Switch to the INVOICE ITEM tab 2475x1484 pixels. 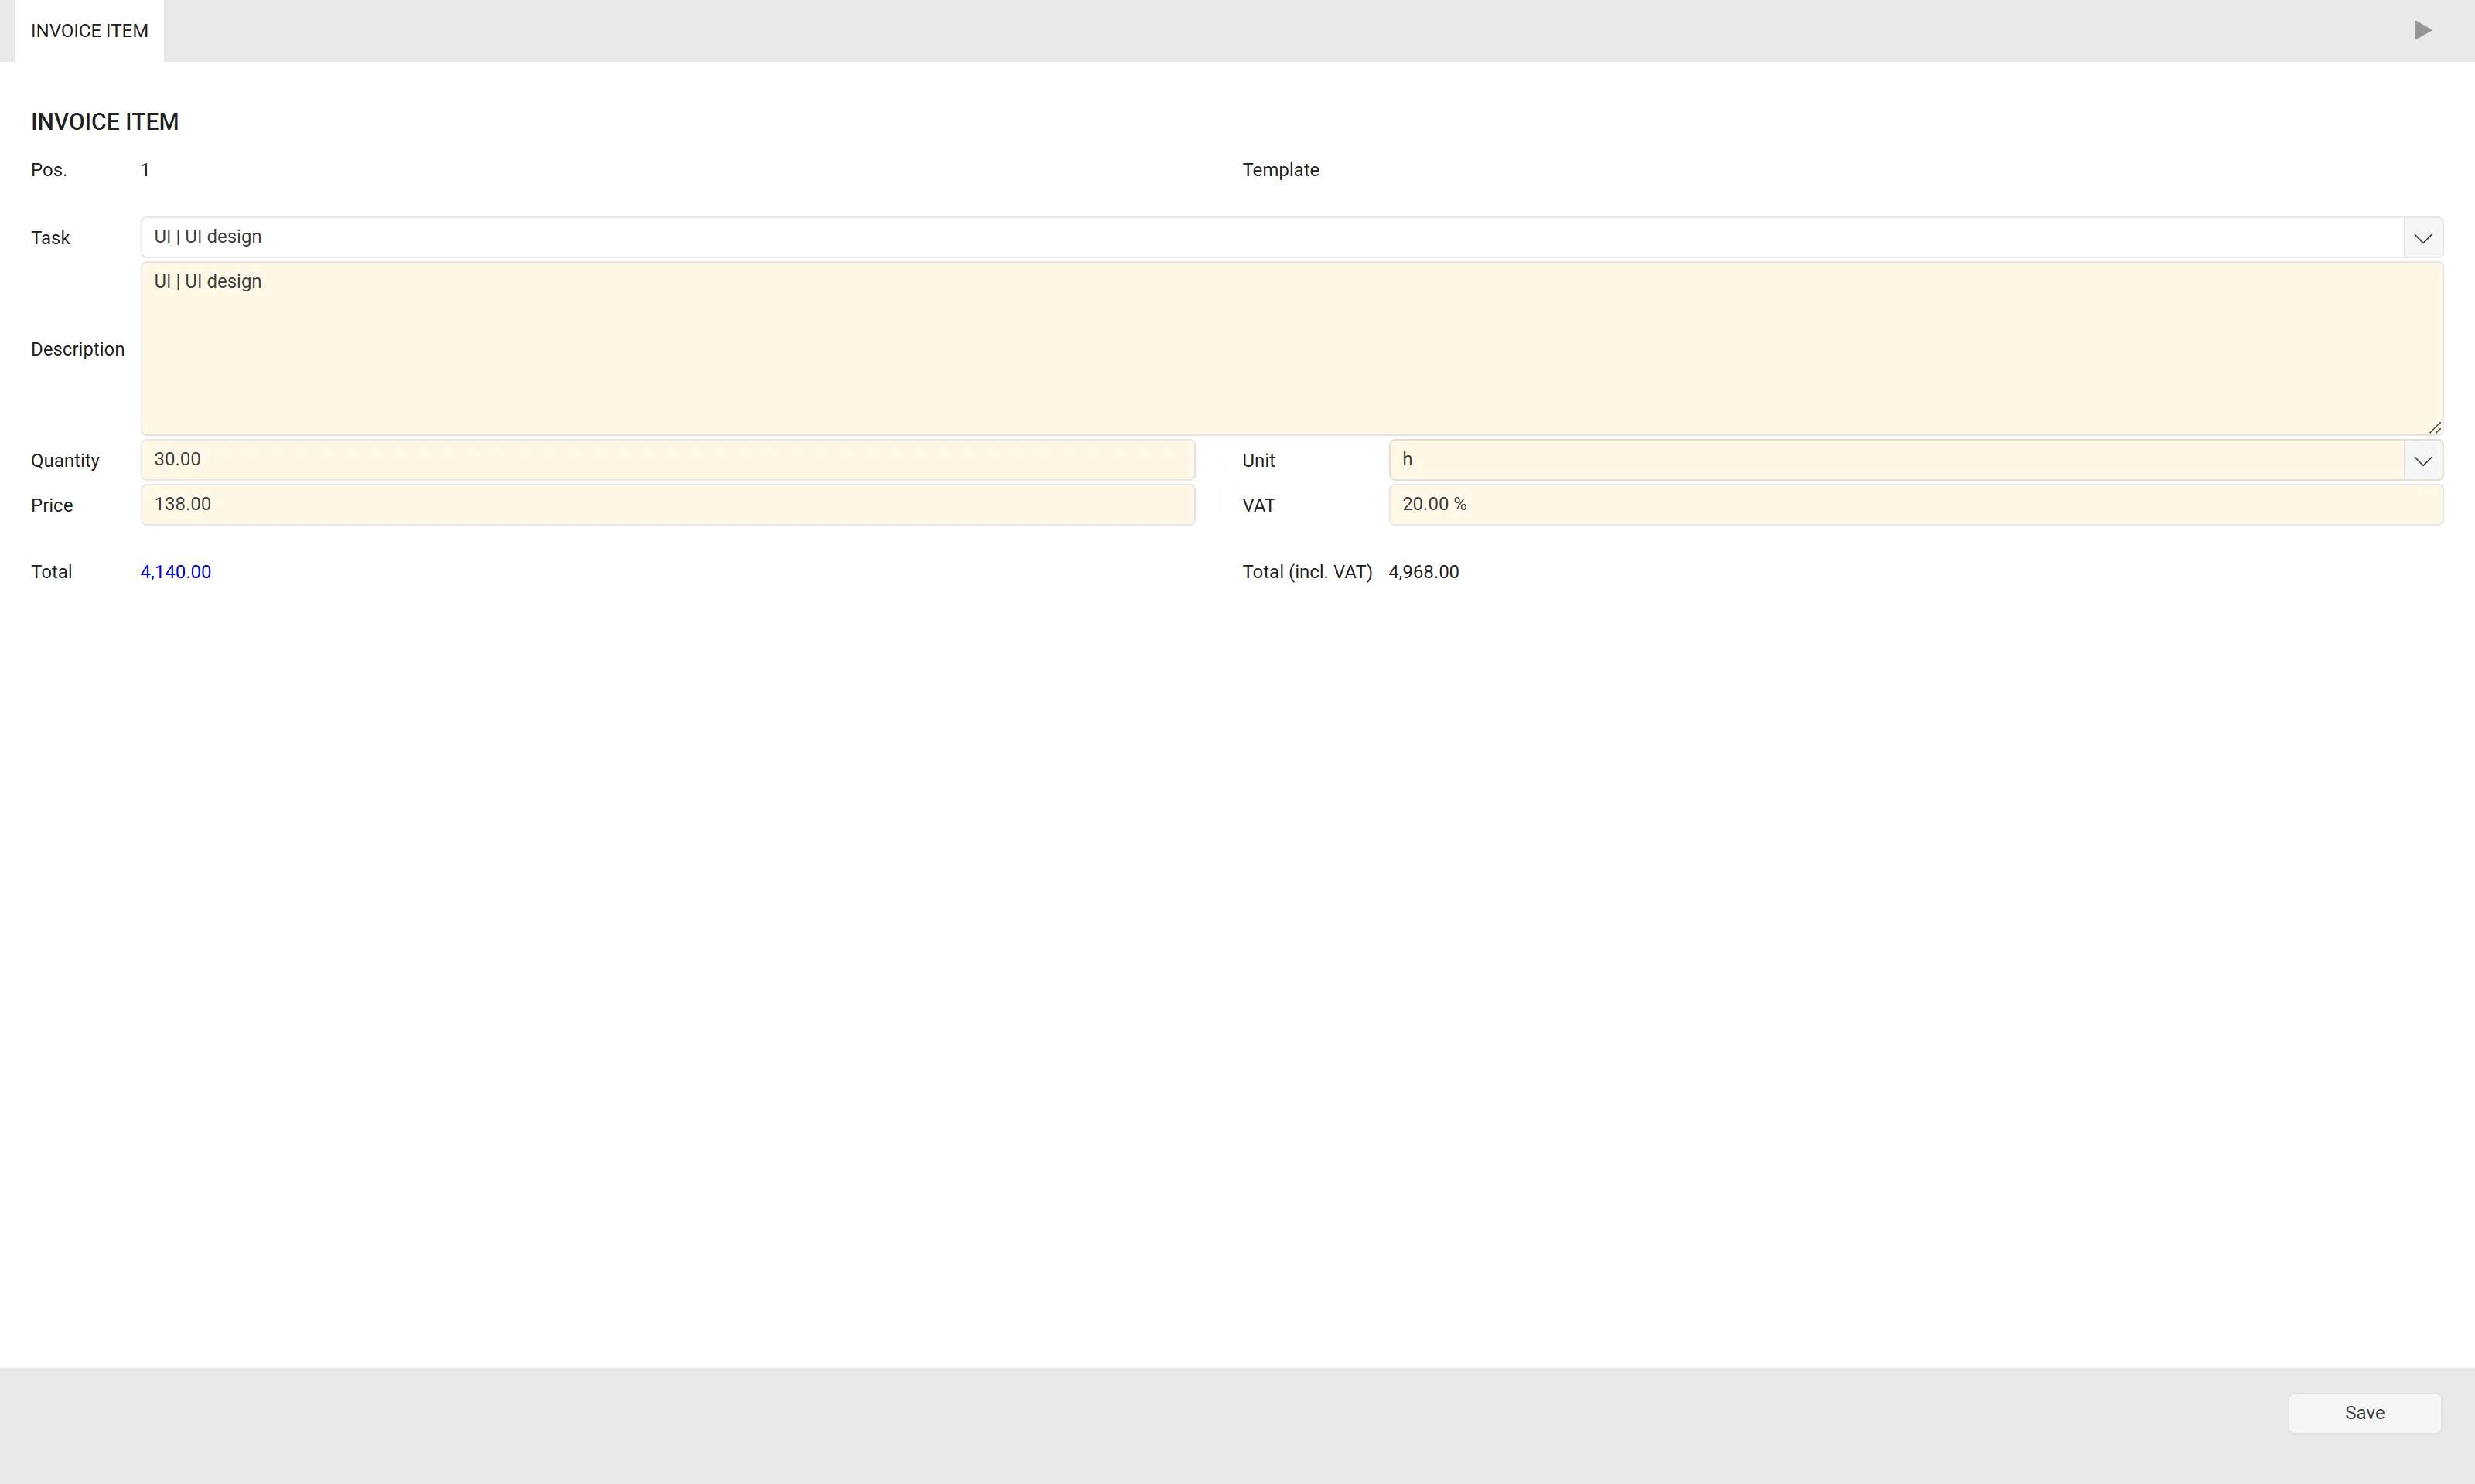89,31
